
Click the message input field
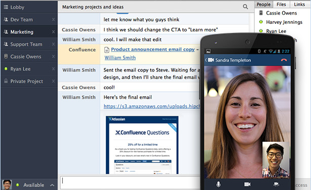pos(131,183)
